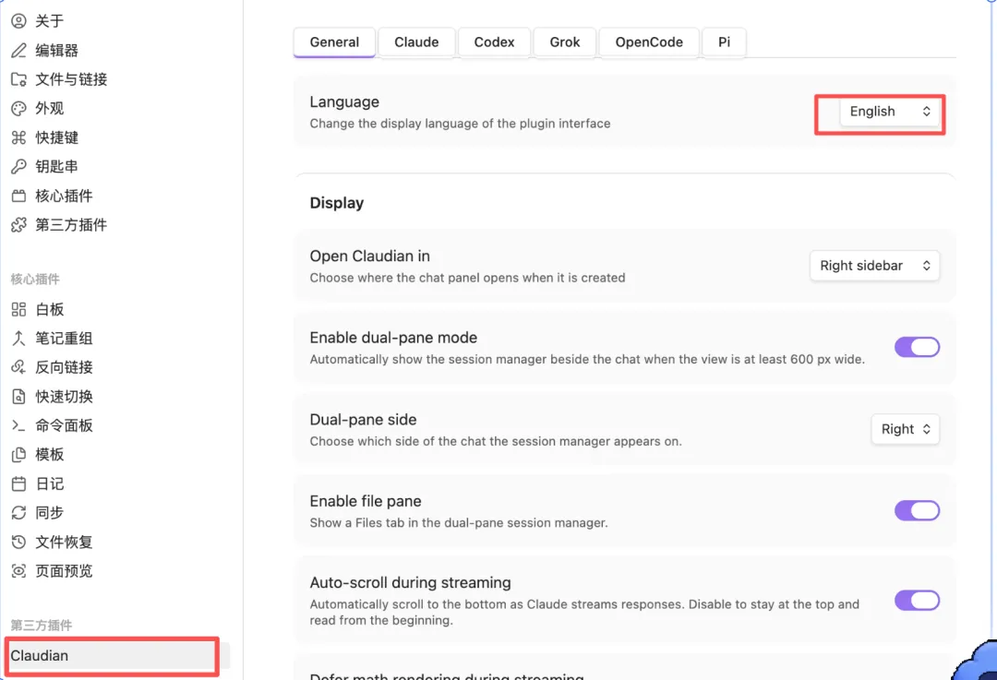Open the 文件恢复 plugin settings

tap(65, 543)
